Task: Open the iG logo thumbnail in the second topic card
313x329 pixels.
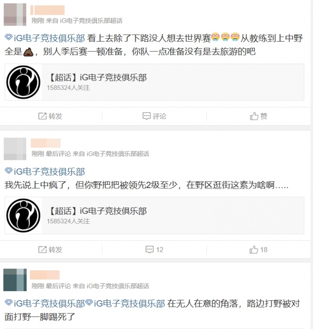Action: pos(23,216)
